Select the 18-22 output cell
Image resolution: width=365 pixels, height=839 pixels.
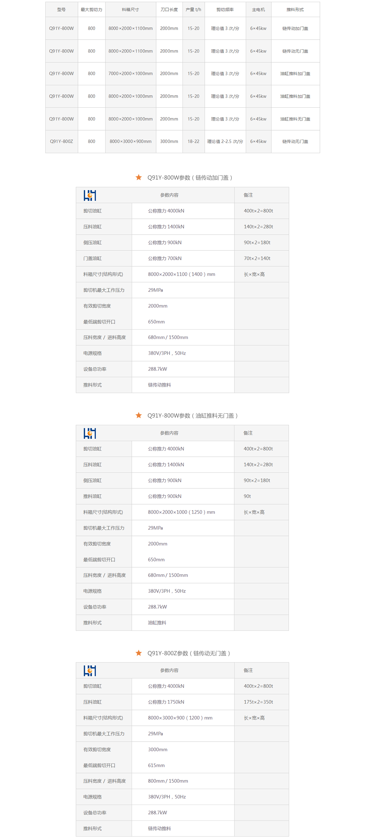click(193, 141)
